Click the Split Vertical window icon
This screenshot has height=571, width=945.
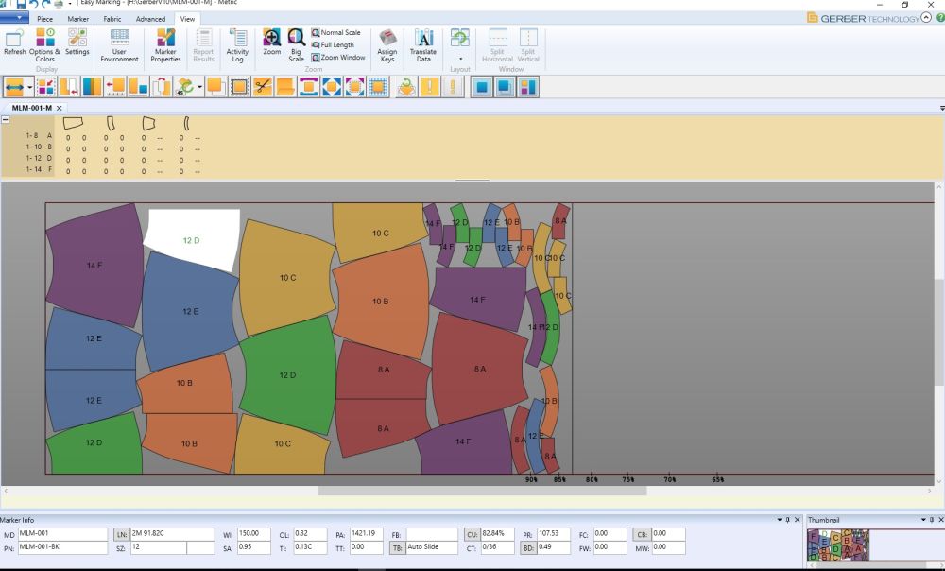tap(528, 45)
